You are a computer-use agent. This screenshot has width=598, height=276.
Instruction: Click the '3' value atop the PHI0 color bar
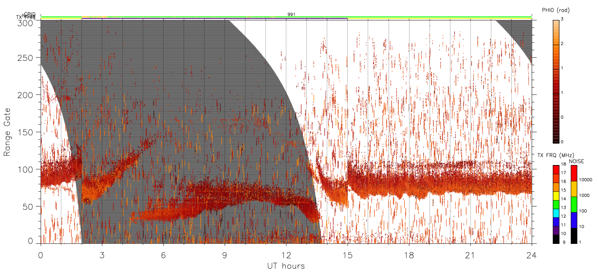(563, 19)
